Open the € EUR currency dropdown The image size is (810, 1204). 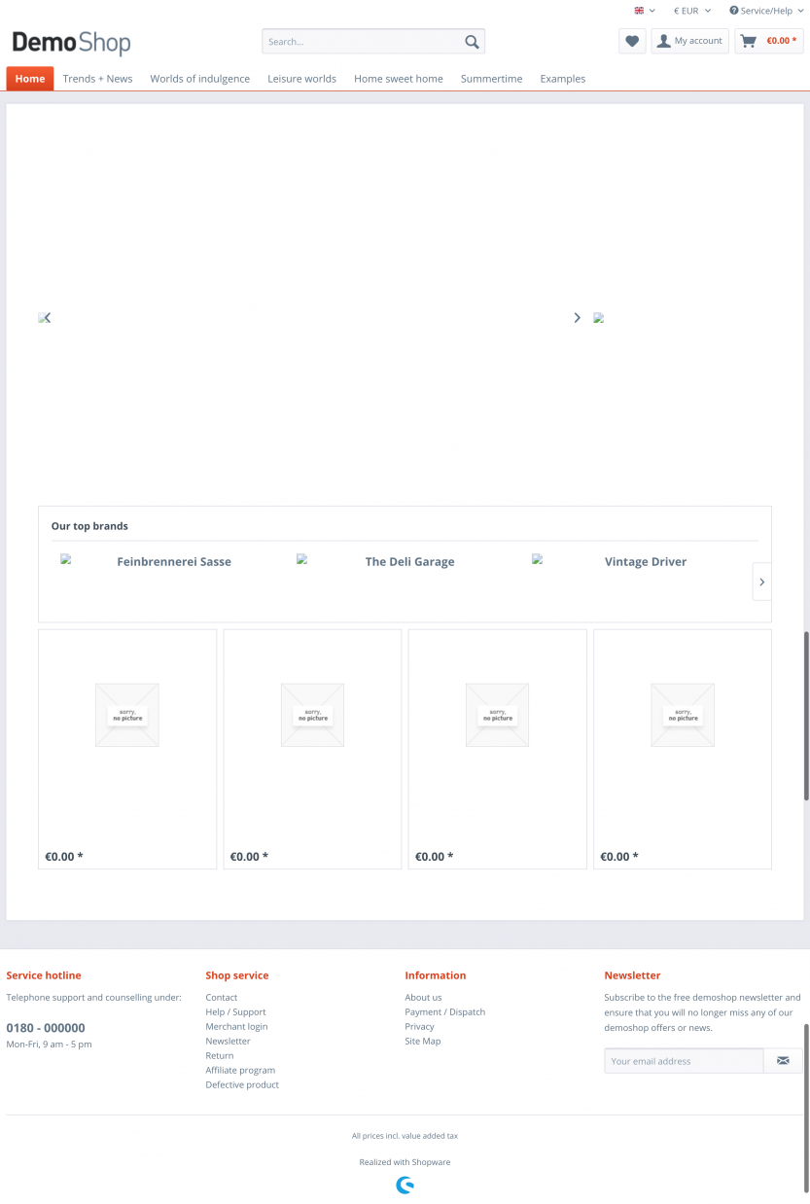[688, 10]
